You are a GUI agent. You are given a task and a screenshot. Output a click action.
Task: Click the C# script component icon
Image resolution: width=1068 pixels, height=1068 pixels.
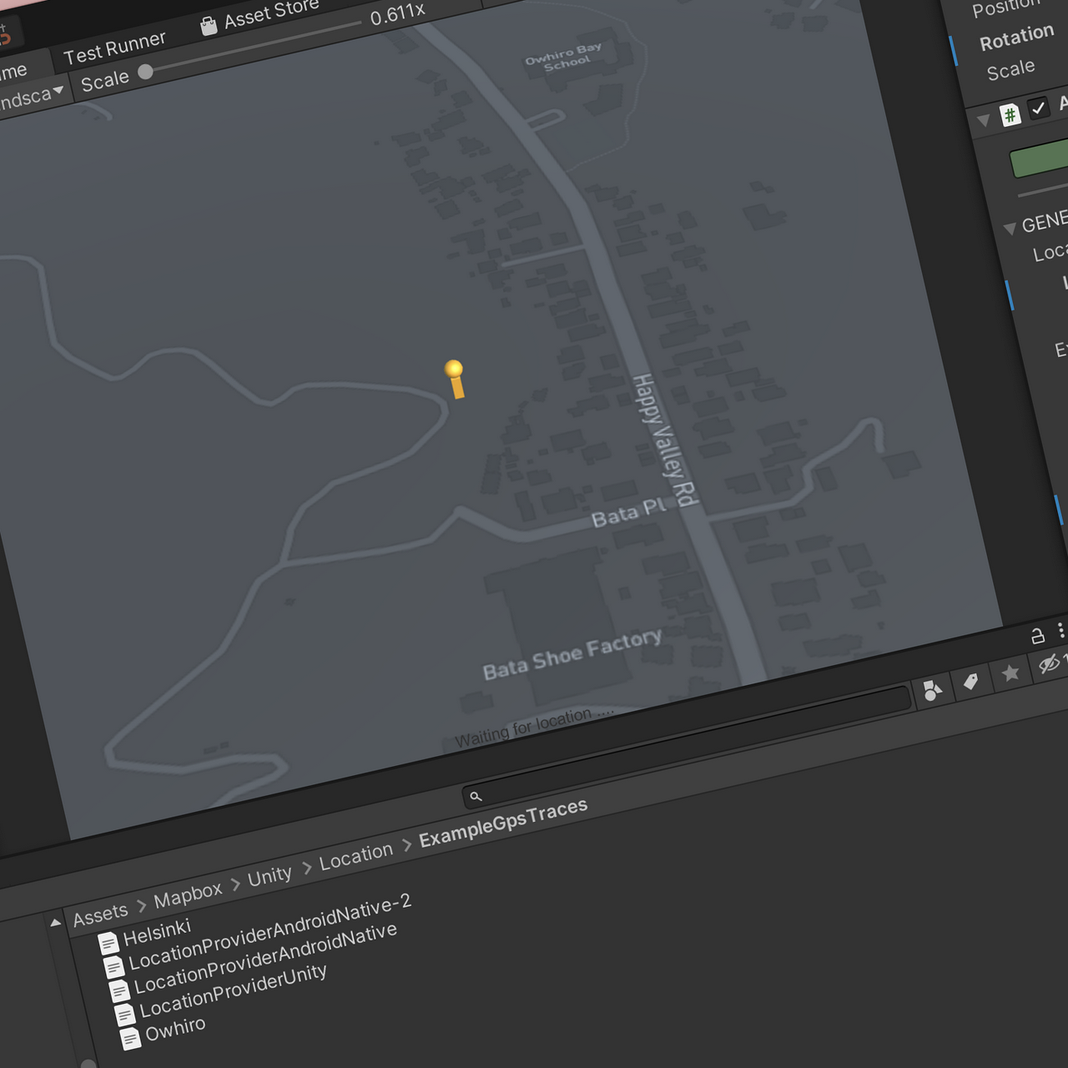click(1010, 115)
